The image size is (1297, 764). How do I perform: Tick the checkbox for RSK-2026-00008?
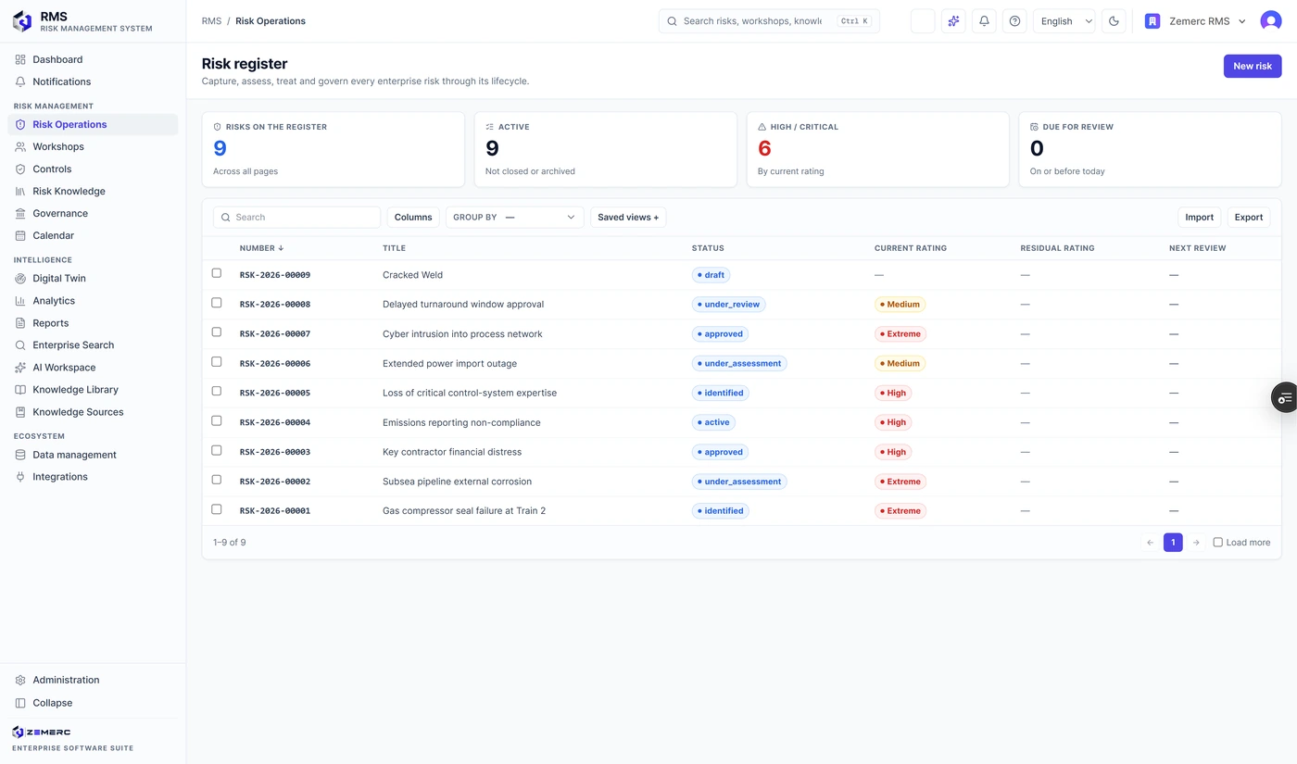[x=217, y=303]
